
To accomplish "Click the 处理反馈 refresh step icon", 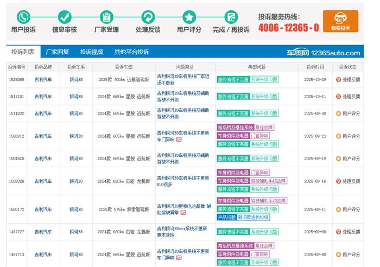I will click(148, 17).
